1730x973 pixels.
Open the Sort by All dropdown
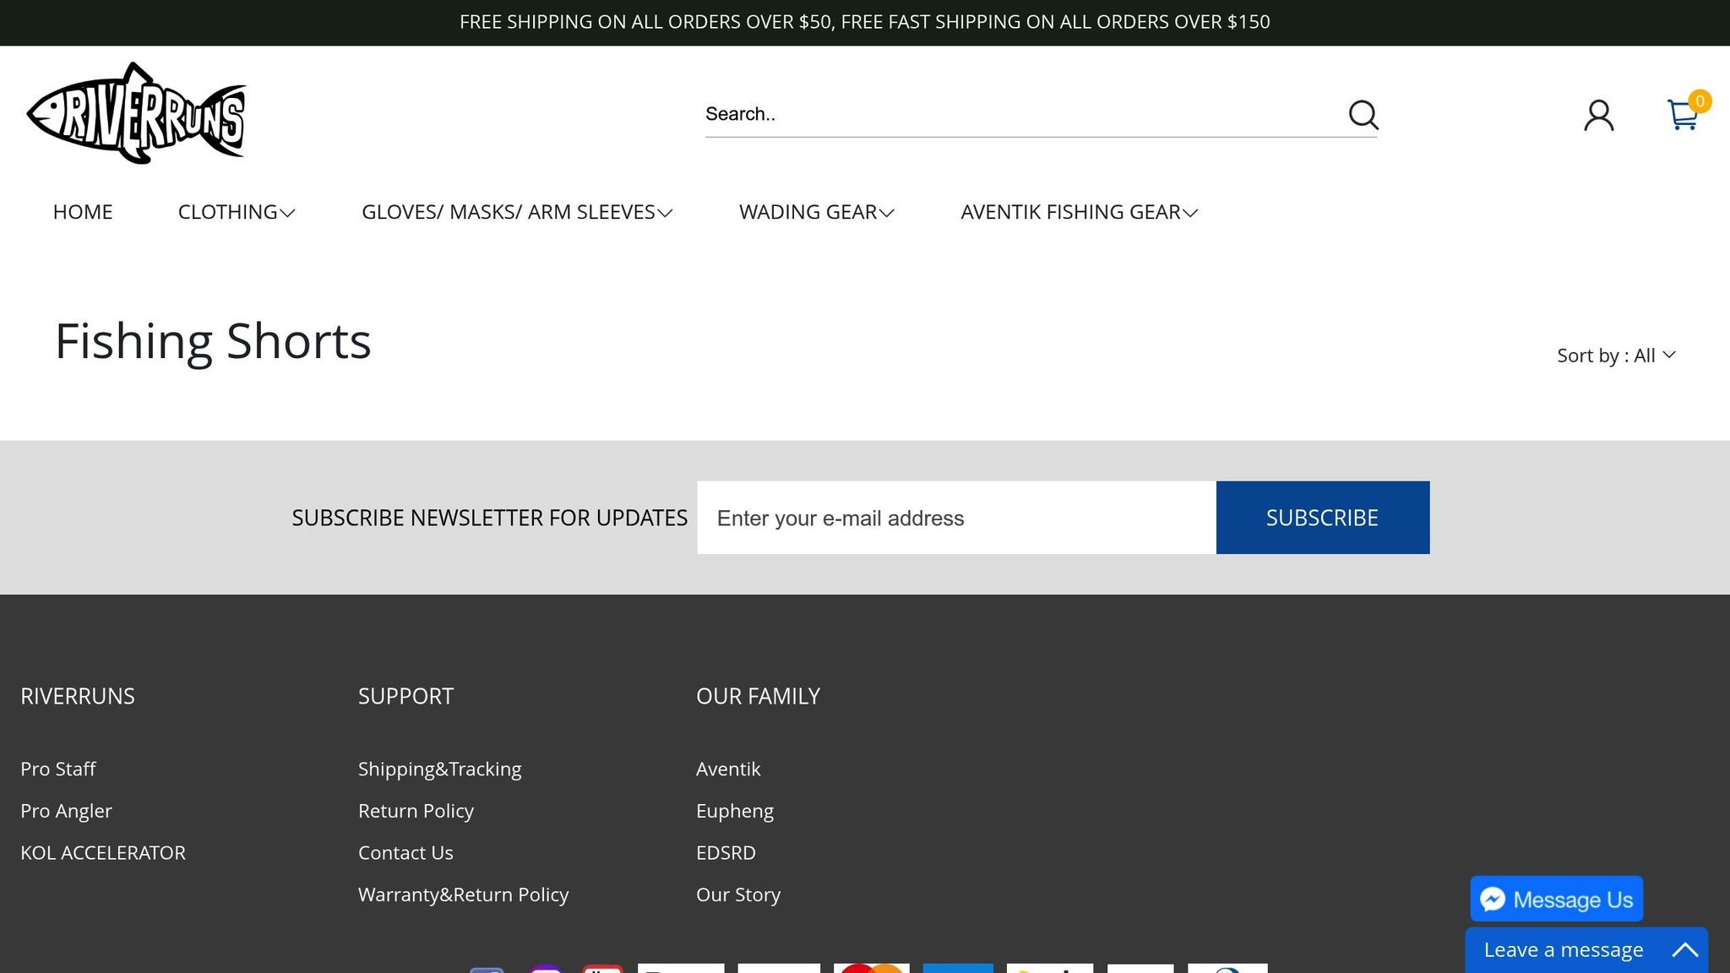(x=1615, y=356)
